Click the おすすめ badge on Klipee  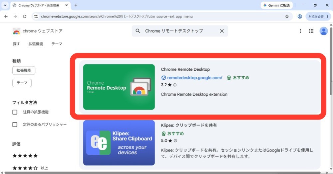tap(172, 133)
